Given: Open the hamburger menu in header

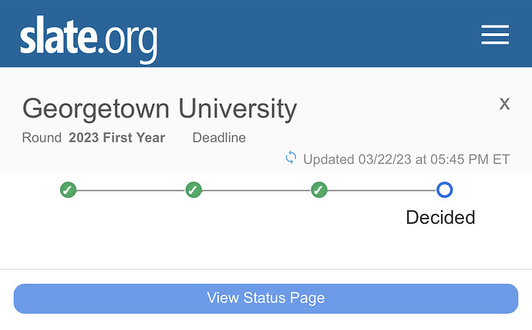Looking at the screenshot, I should tap(495, 35).
